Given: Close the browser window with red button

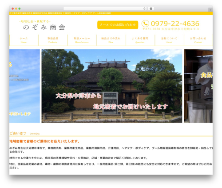Looking at the screenshot, I should pyautogui.click(x=13, y=8).
